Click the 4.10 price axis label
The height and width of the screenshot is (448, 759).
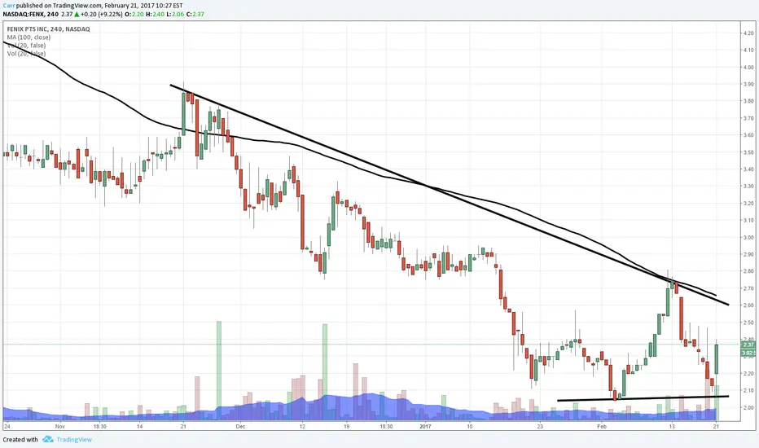tap(748, 50)
